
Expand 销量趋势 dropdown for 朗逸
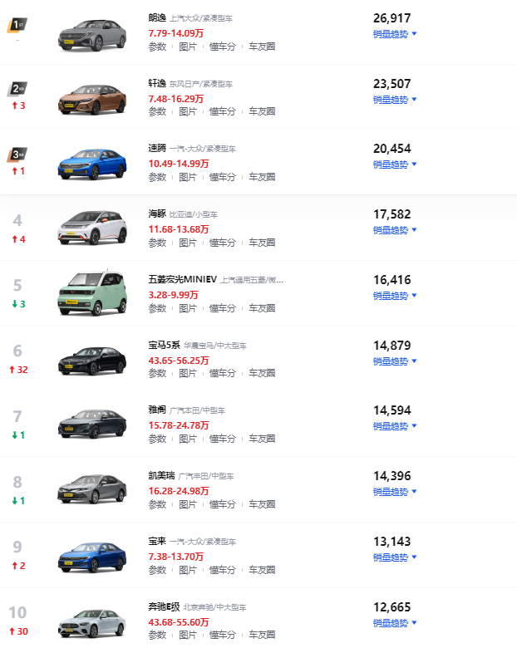(x=394, y=34)
